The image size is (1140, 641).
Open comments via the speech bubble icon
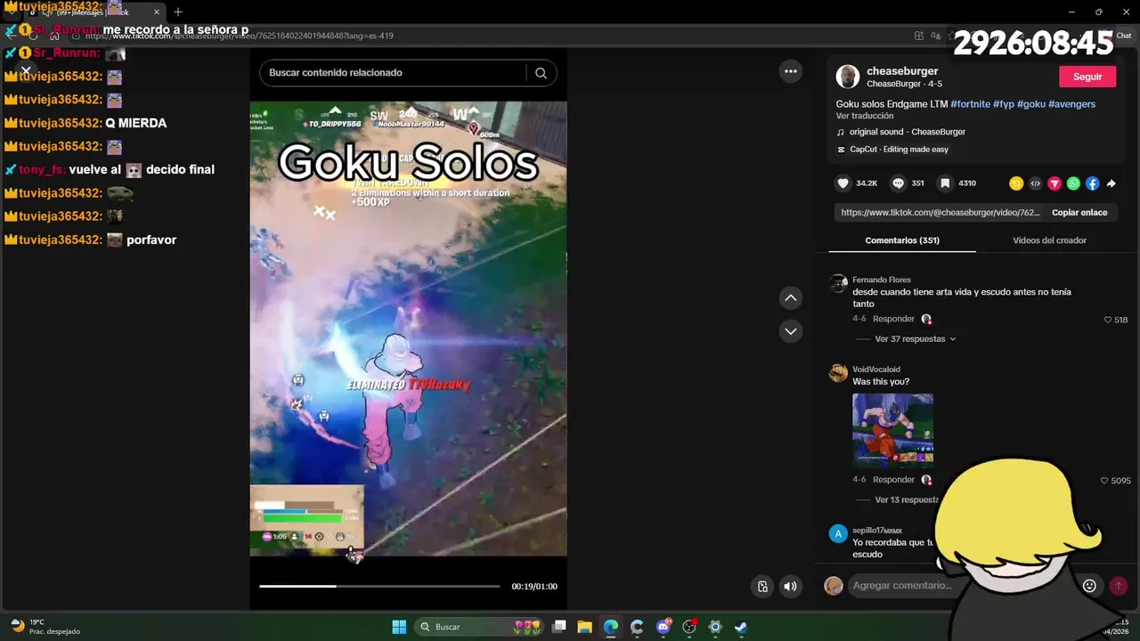click(x=899, y=183)
